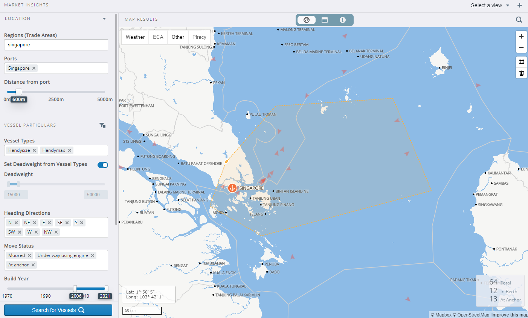Open the Select a view dropdown

(x=490, y=5)
